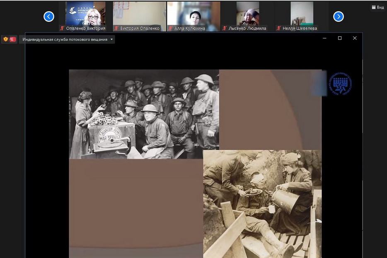Open the Вид view options

(x=378, y=7)
